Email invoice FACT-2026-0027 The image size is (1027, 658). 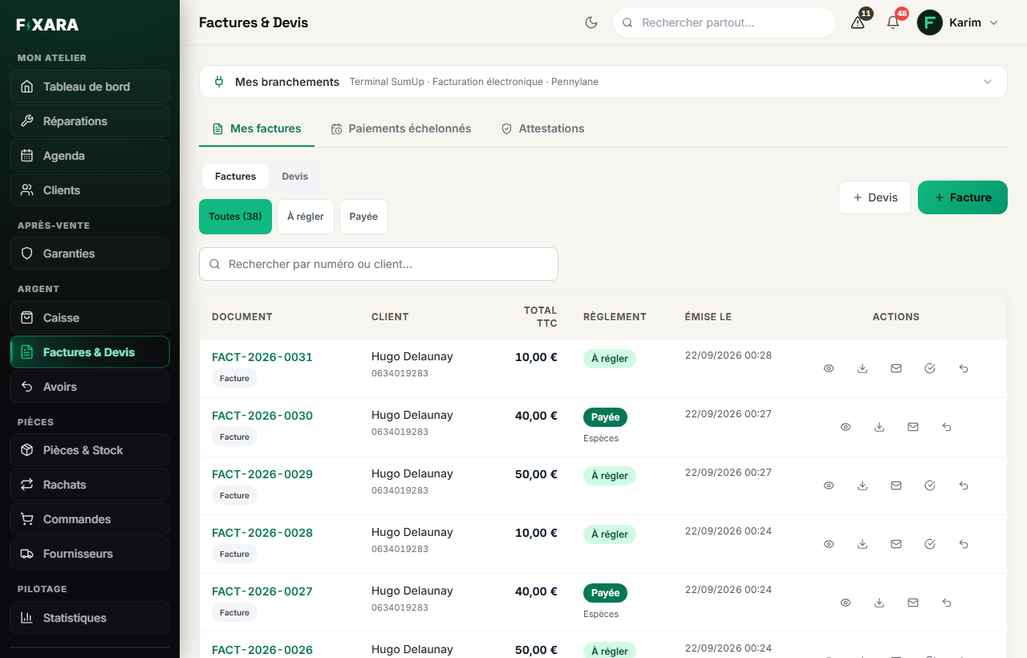click(x=913, y=603)
